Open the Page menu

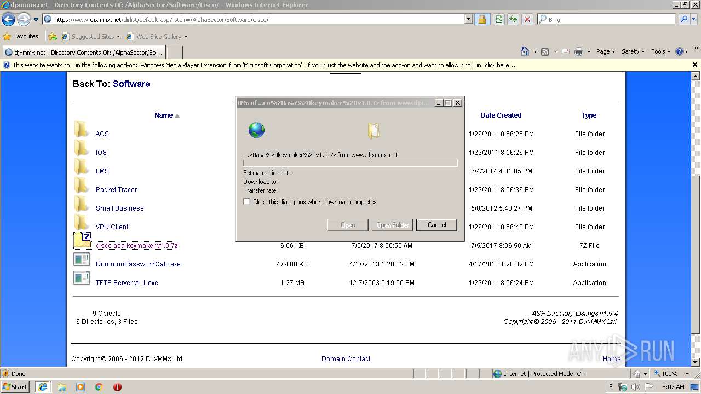click(605, 51)
